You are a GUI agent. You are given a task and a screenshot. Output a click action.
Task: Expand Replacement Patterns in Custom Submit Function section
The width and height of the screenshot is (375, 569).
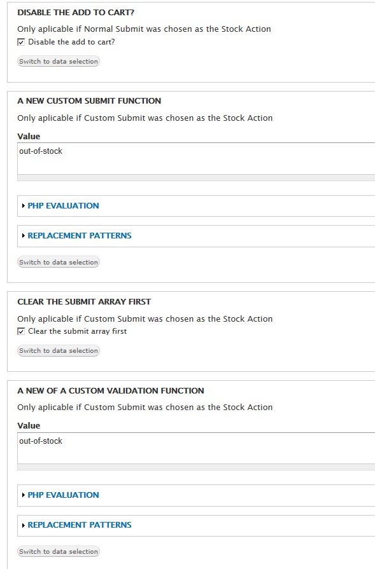click(80, 235)
